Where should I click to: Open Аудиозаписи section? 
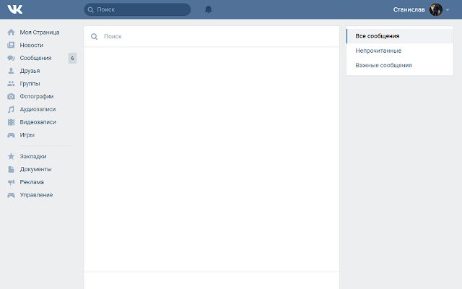pos(38,109)
